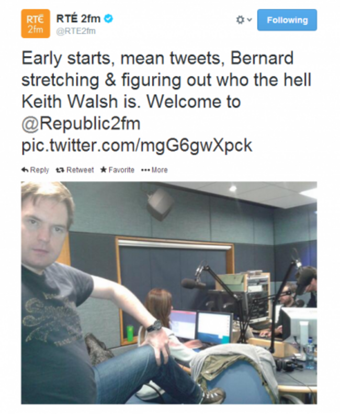Viewport: 340px width, 414px height.
Task: Click the dropdown chevron beside the gear
Action: point(250,20)
